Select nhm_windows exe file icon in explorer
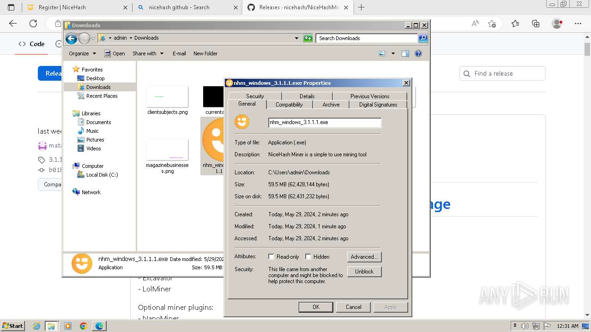Image resolution: width=591 pixels, height=332 pixels. tap(213, 146)
